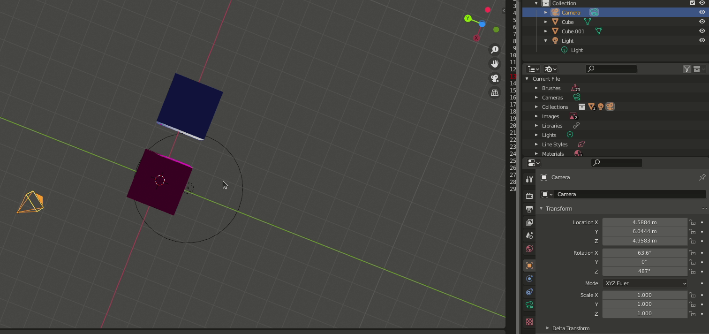Switch perspective/orthographic view with grid gizmo

tap(495, 93)
